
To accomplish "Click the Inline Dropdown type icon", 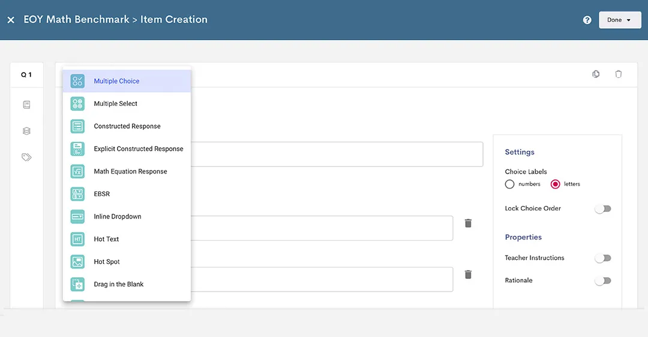I will pyautogui.click(x=77, y=217).
